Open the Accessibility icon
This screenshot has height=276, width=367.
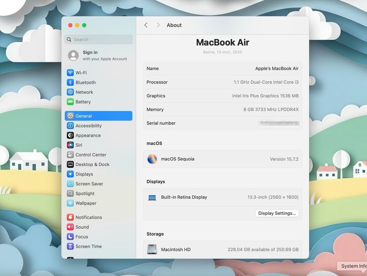pos(70,126)
